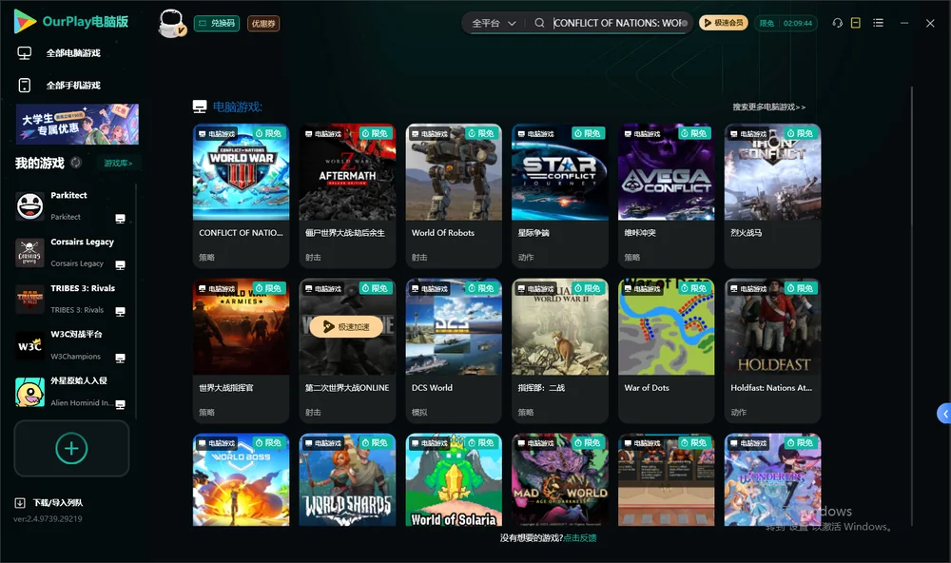Screen dimensions: 951x563
Task: Click the 限免 timer badge in header
Action: [786, 23]
